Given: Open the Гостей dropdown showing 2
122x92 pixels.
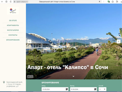Looking at the screenshot, I should pos(102,89).
